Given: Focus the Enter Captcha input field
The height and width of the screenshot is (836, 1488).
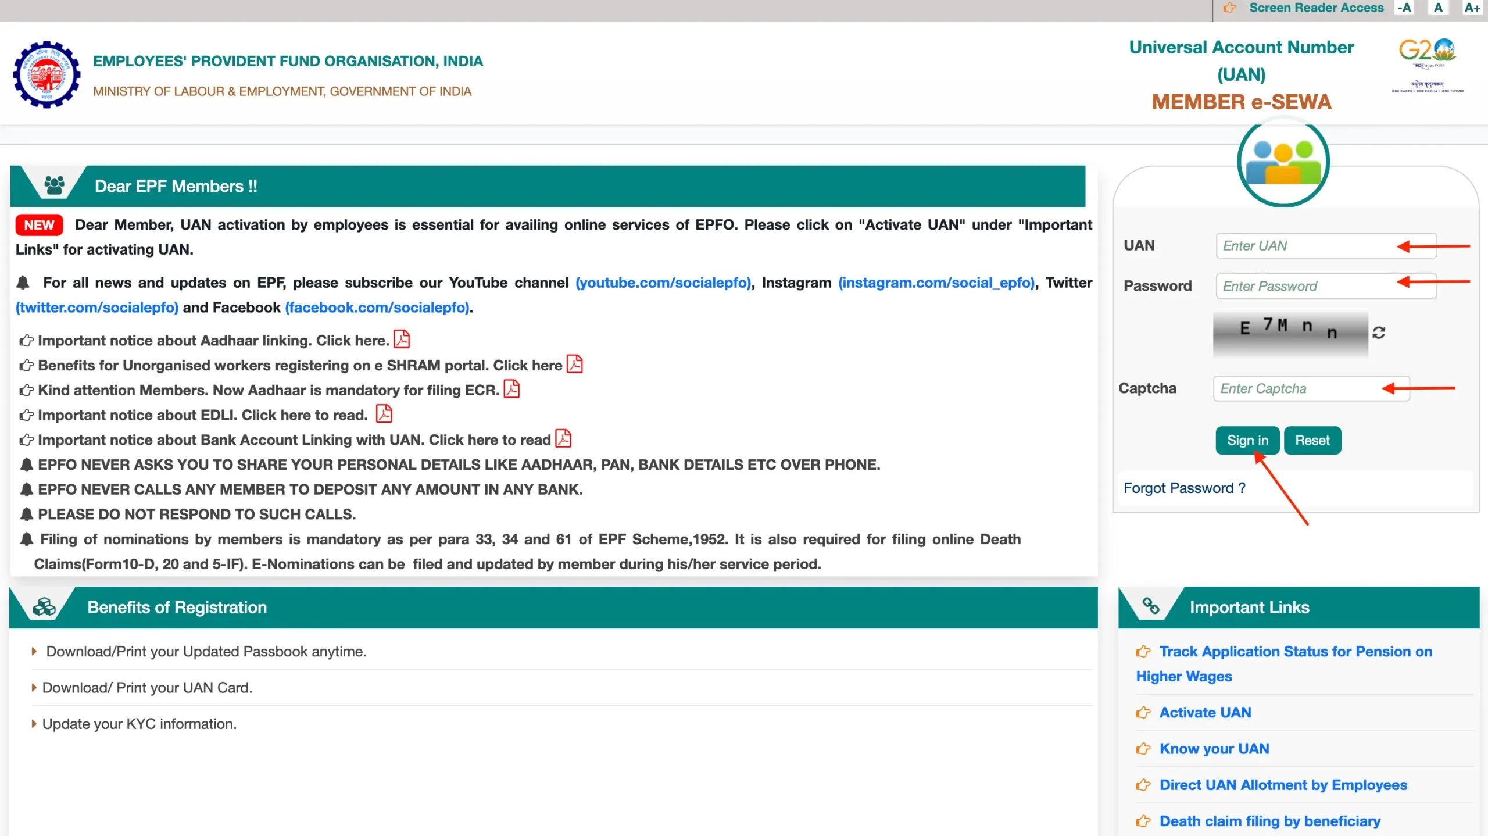Looking at the screenshot, I should coord(1311,388).
